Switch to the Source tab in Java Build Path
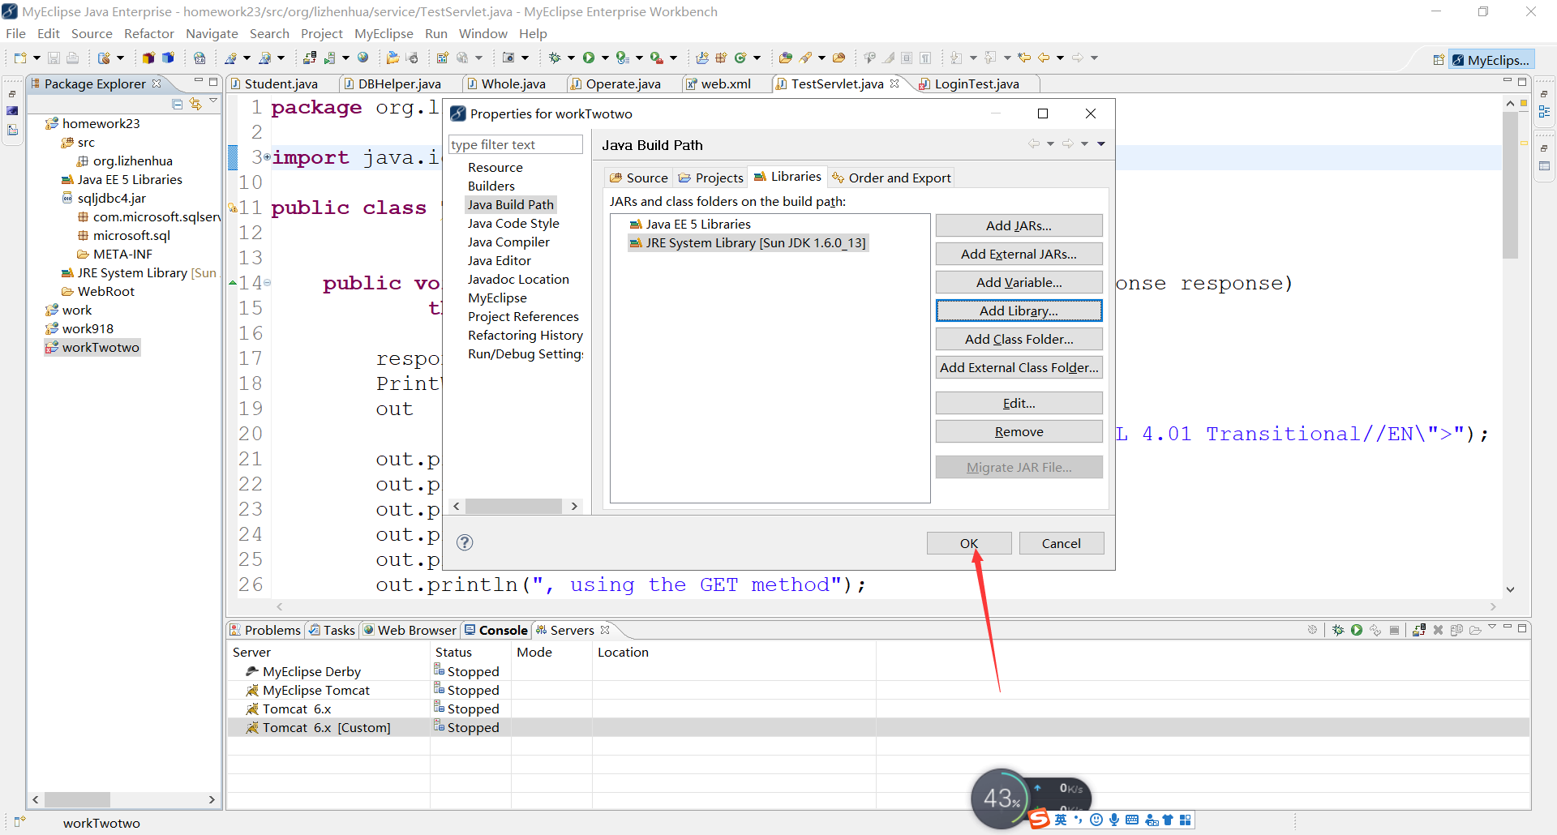The width and height of the screenshot is (1557, 835). click(638, 178)
